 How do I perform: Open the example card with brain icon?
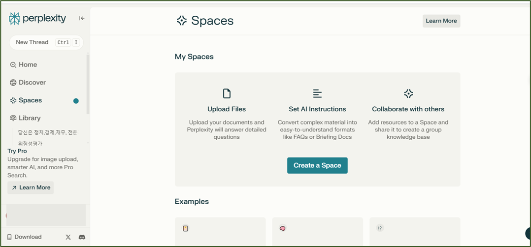click(x=317, y=231)
